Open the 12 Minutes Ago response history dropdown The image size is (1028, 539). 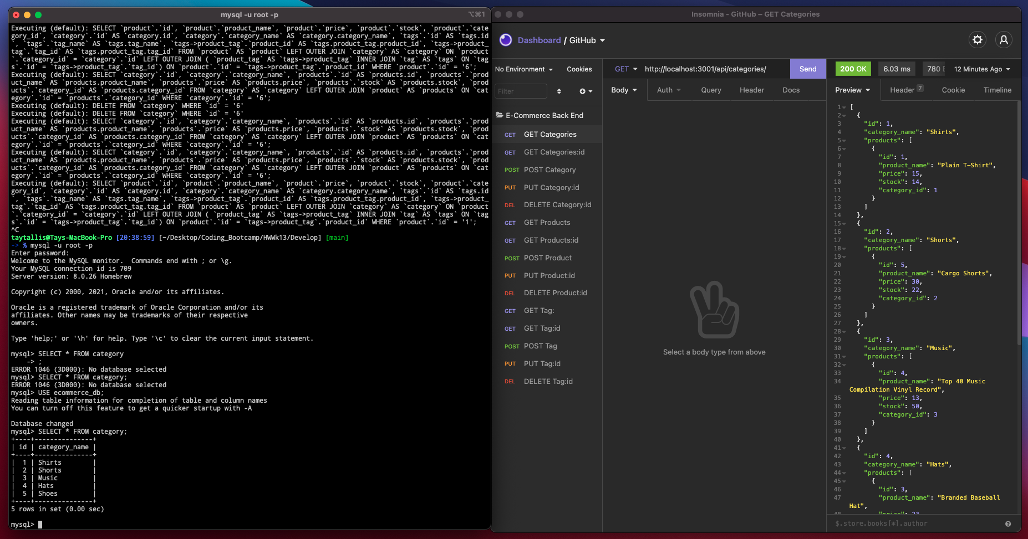pyautogui.click(x=981, y=69)
